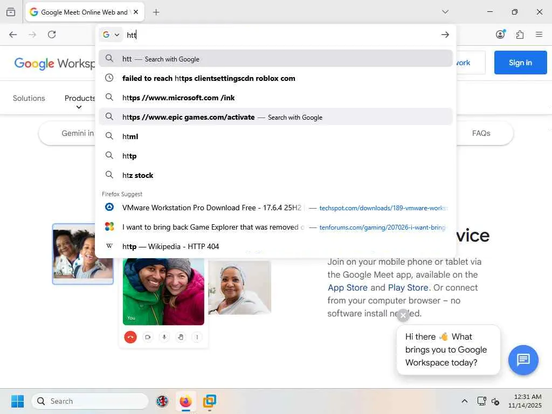Image resolution: width=552 pixels, height=414 pixels.
Task: Open the clock showing 12:31 AM
Action: pos(525,401)
